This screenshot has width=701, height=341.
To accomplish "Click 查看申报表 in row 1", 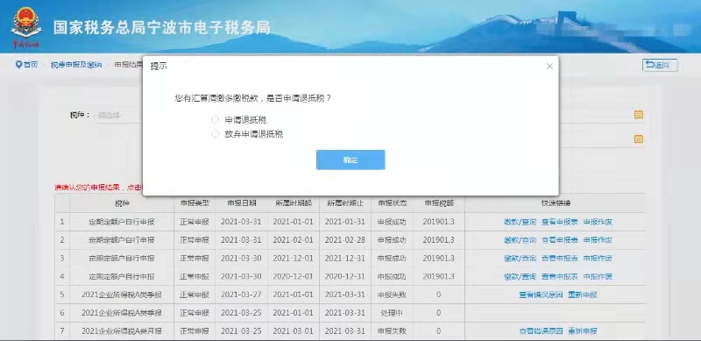I will click(x=560, y=222).
